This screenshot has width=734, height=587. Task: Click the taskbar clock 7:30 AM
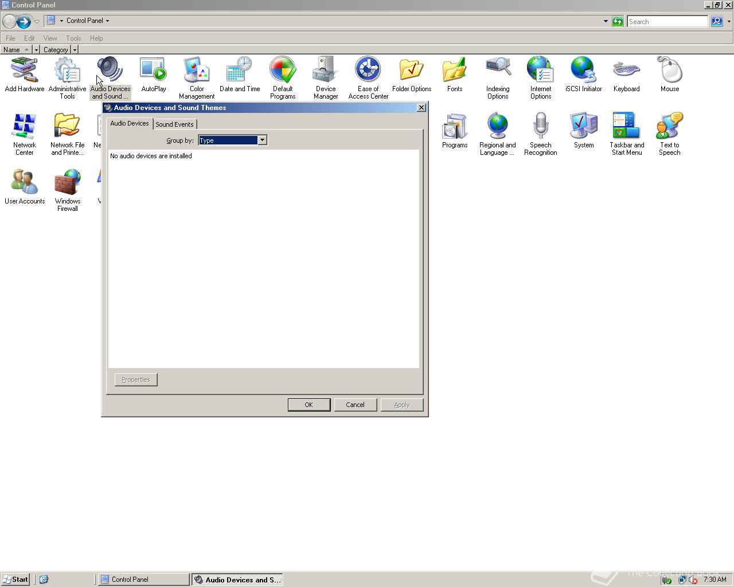pos(715,580)
